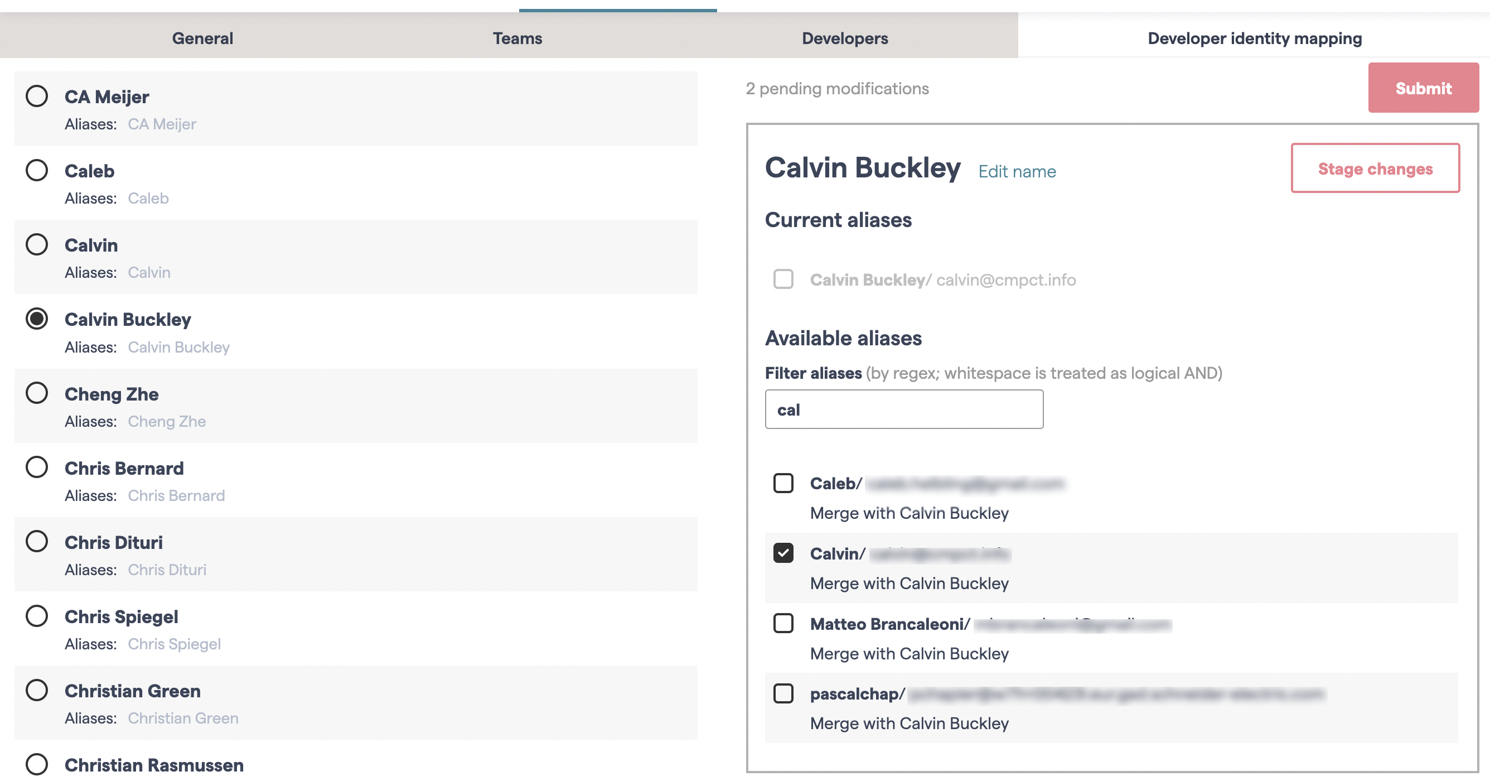1490x781 pixels.
Task: Select Cheng Zhe in the developer list
Action: point(37,393)
